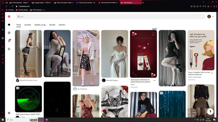Open the mail workspace icon in tab bar
Image resolution: width=218 pixels, height=122 pixels.
point(7,3)
